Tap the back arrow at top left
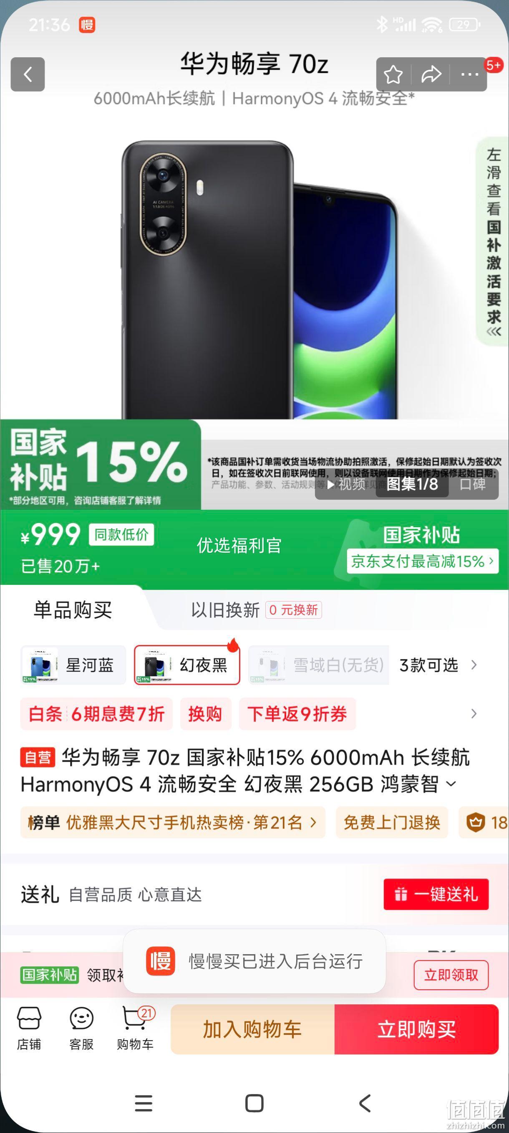Viewport: 509px width, 1133px height. pos(28,74)
